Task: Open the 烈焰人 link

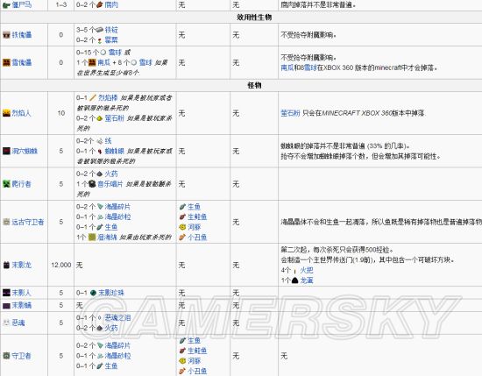Action: point(22,113)
